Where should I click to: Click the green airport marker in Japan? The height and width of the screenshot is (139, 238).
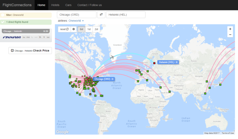(220, 85)
